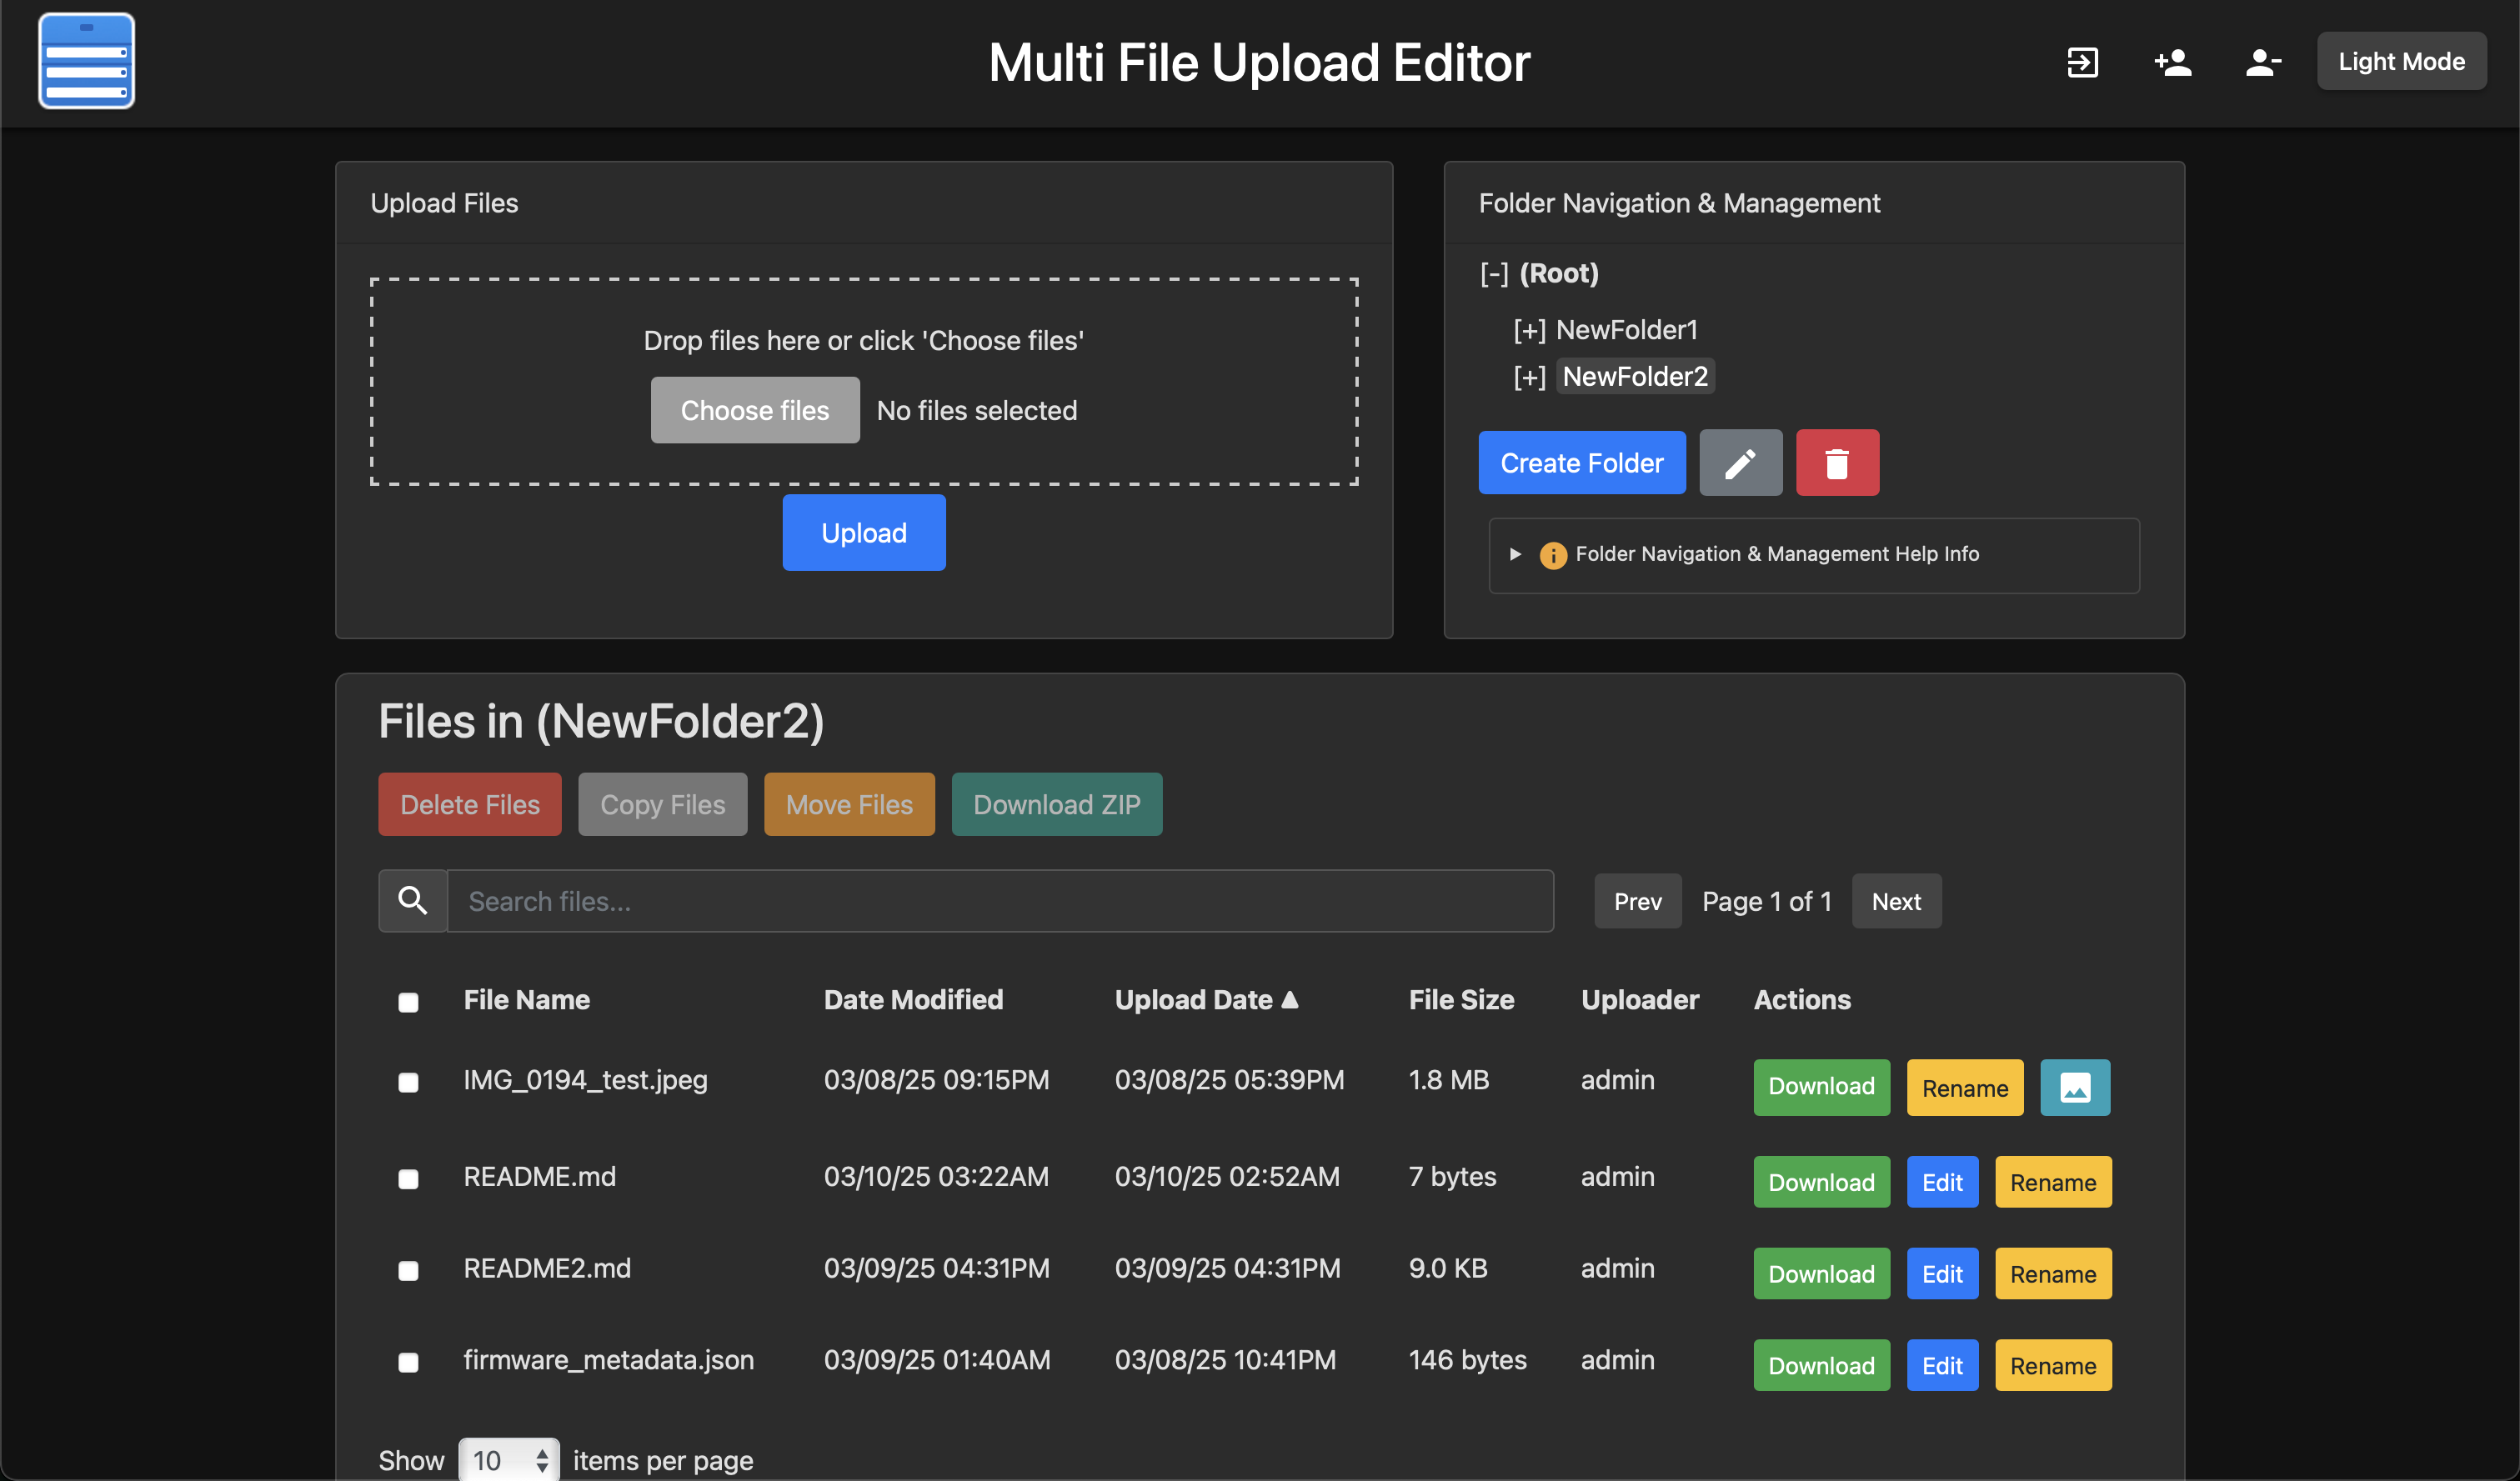Select the firmware_metadata.json checkbox
Screen dimensions: 2520x1481
pyautogui.click(x=408, y=1362)
